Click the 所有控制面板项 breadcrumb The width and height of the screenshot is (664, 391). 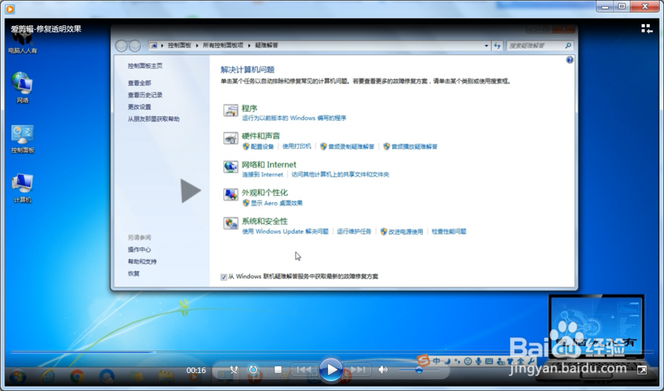[x=222, y=45]
